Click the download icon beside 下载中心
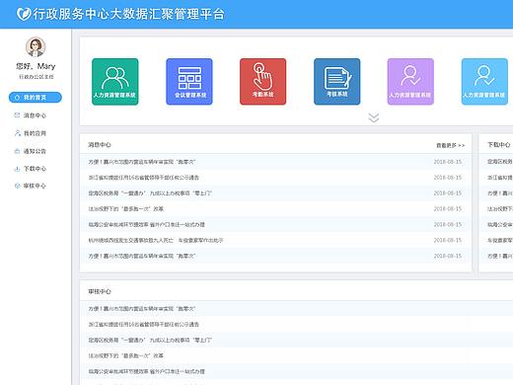The width and height of the screenshot is (513, 385). click(17, 169)
